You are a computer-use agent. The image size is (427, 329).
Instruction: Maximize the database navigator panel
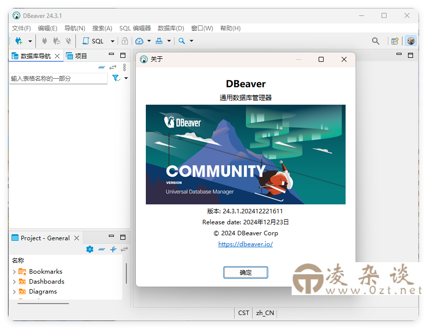point(123,55)
